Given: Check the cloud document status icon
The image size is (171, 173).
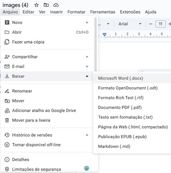Looking at the screenshot, I should 56,5.
